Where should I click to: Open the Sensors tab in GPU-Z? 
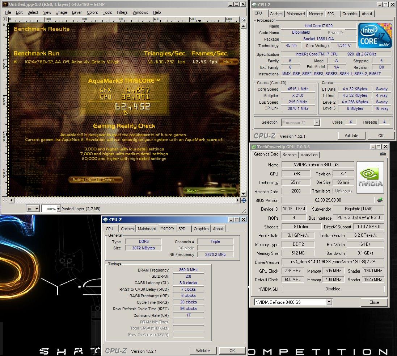click(x=290, y=155)
